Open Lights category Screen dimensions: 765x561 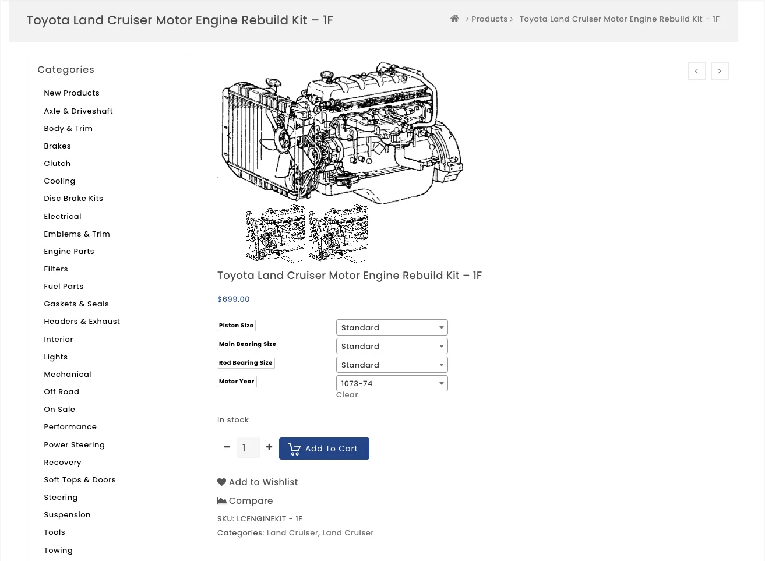click(x=55, y=357)
